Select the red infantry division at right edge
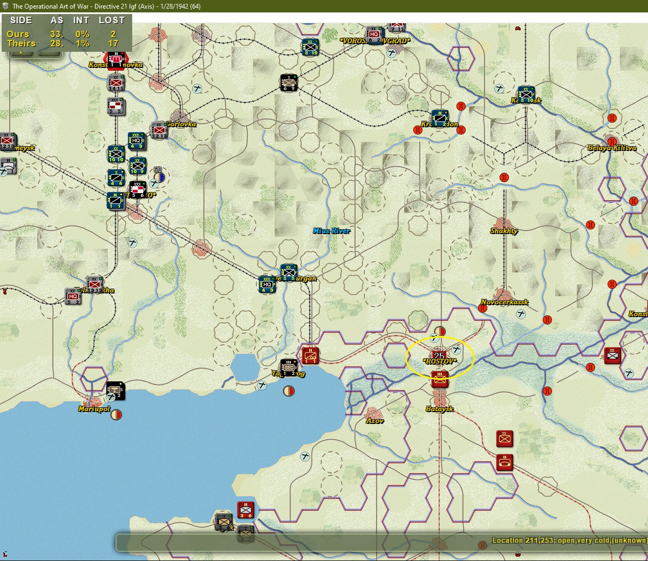This screenshot has height=561, width=648. click(x=612, y=355)
